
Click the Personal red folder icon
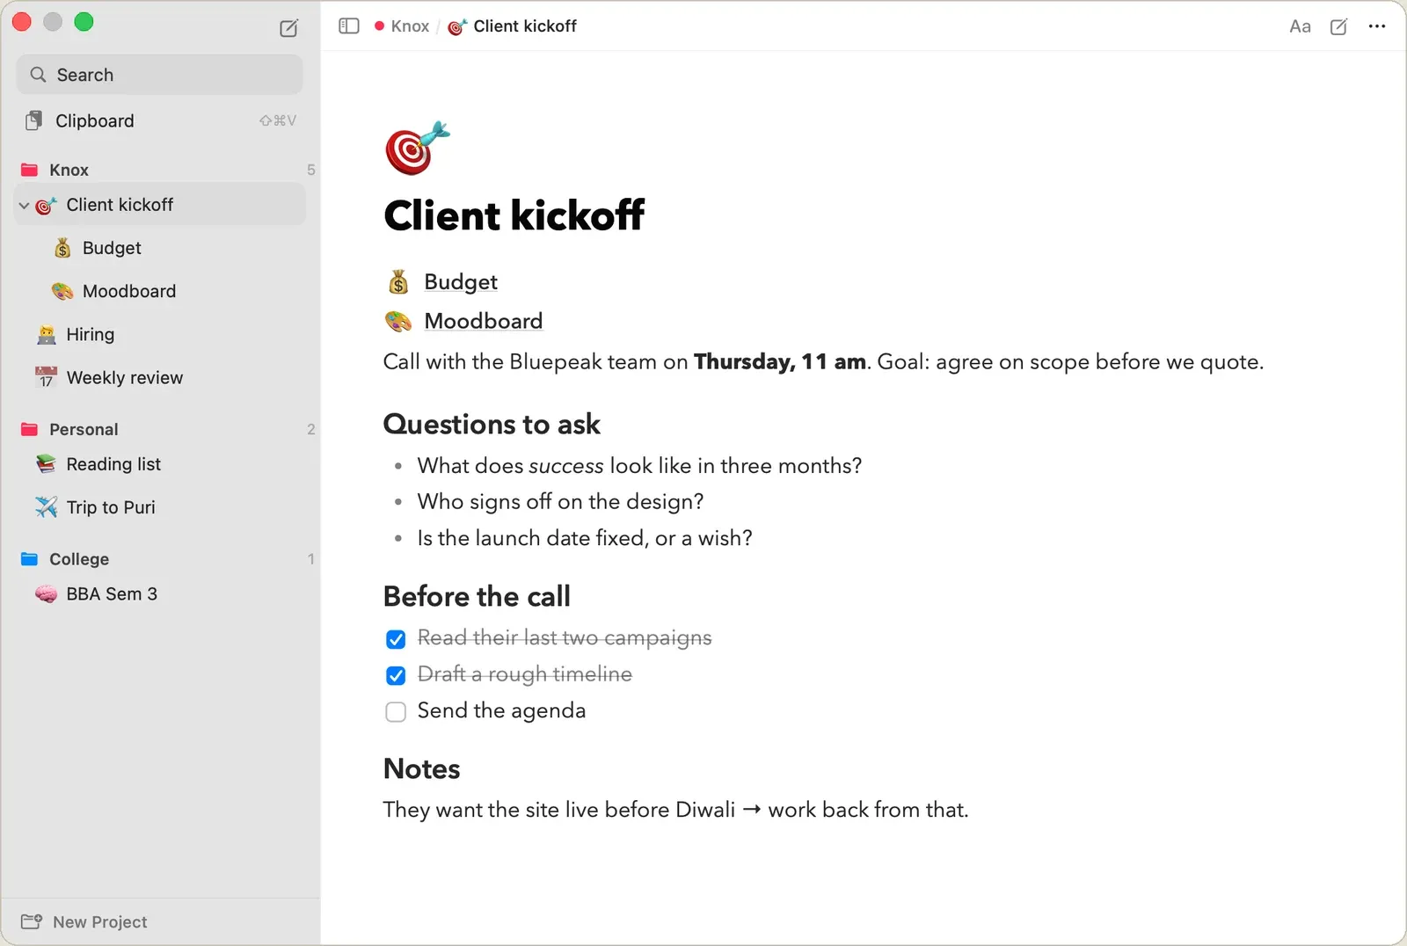pyautogui.click(x=29, y=429)
